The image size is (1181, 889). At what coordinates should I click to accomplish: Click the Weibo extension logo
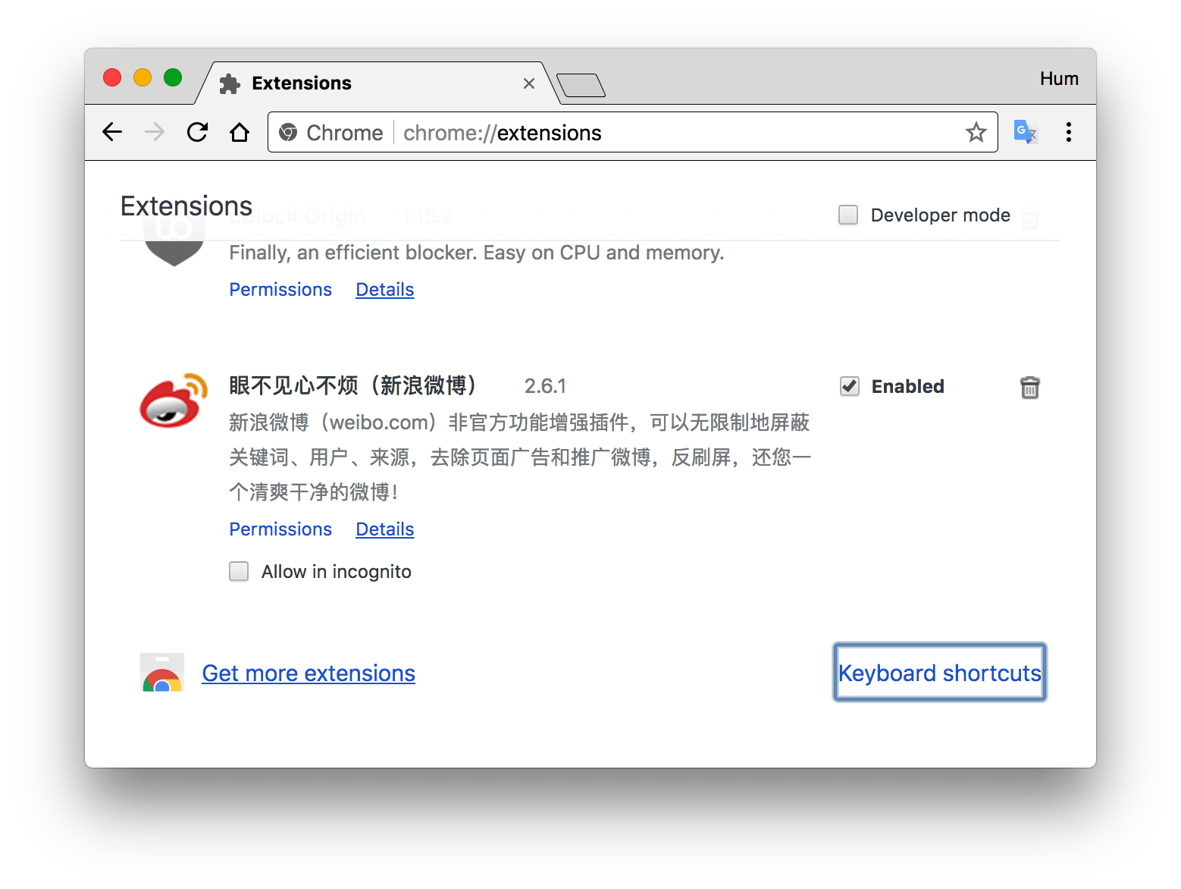pyautogui.click(x=174, y=400)
